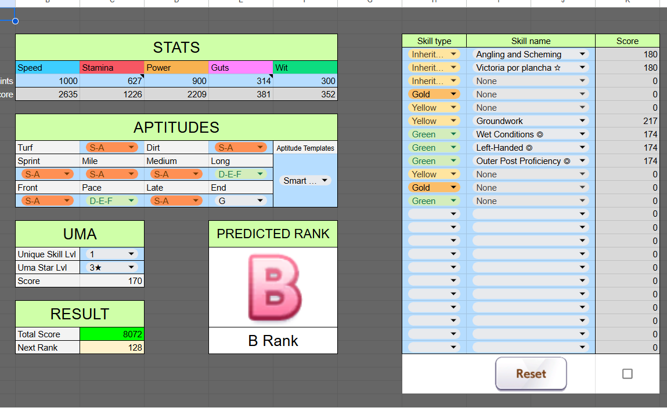667x408 pixels.
Task: Open the Sprint aptitude S-A dropdown
Action: point(48,174)
